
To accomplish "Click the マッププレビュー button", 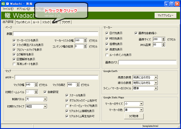I will 166,15.
